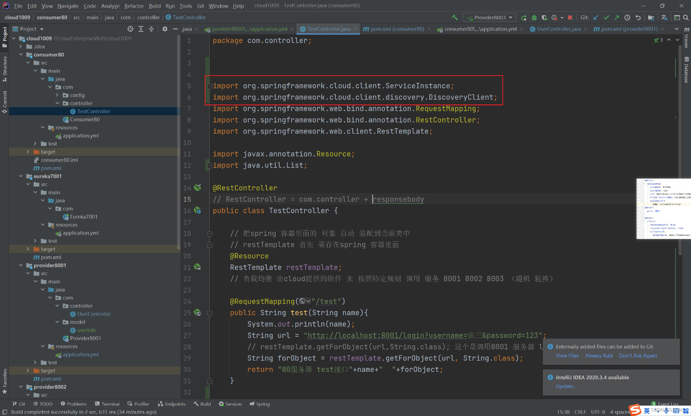Expand the config package under consumer80
This screenshot has width=691, height=416.
57,95
